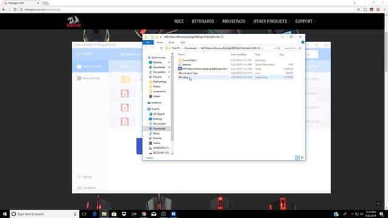The width and height of the screenshot is (388, 218).
Task: Open the Windows Start menu
Action: click(x=5, y=214)
